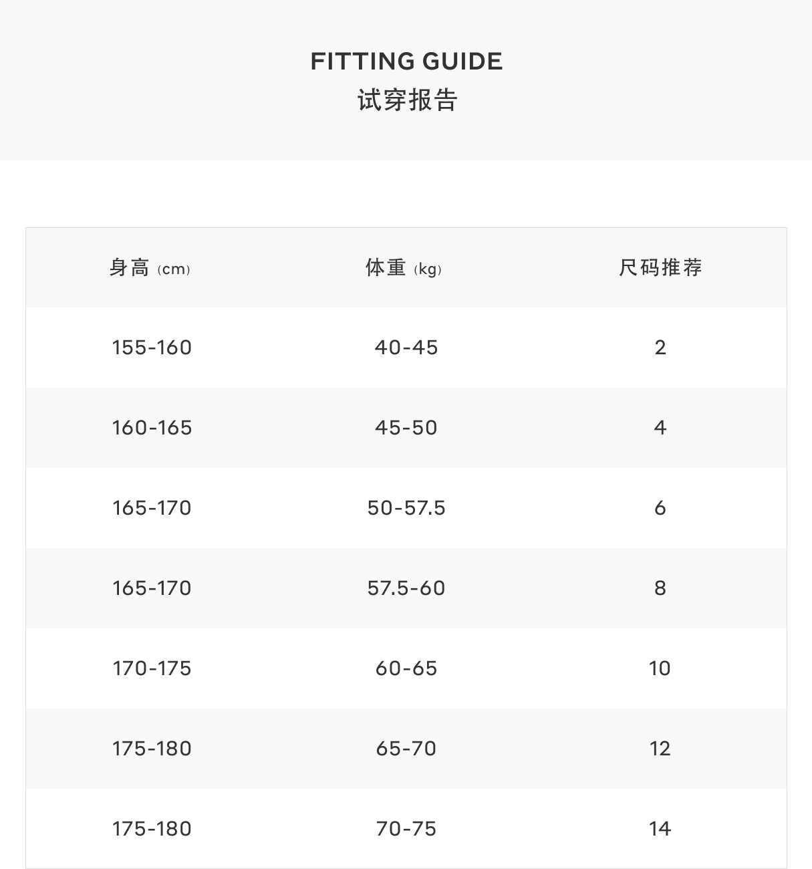
Task: Click the 50-57.5 weight cell
Action: point(406,508)
